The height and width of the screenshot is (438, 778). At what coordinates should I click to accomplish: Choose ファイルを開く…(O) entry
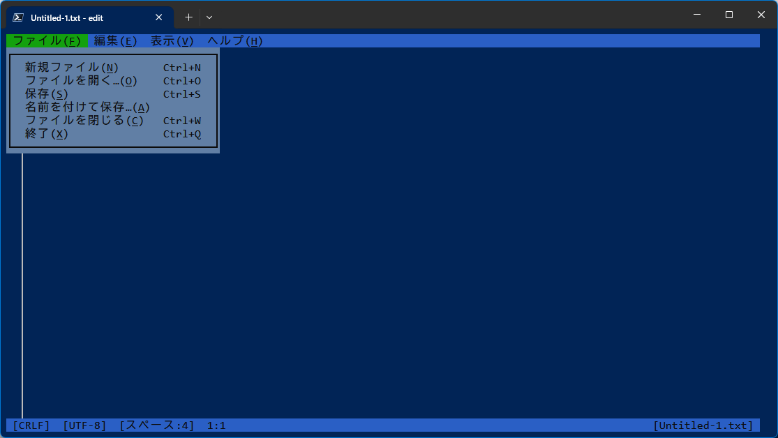113,80
